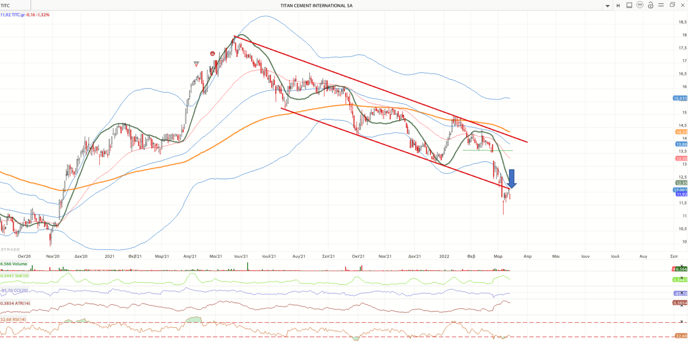688x341 pixels.
Task: Click the red circle event marker on chart
Action: 212,54
